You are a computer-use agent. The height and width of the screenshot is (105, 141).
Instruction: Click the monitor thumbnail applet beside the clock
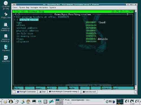(x=120, y=102)
